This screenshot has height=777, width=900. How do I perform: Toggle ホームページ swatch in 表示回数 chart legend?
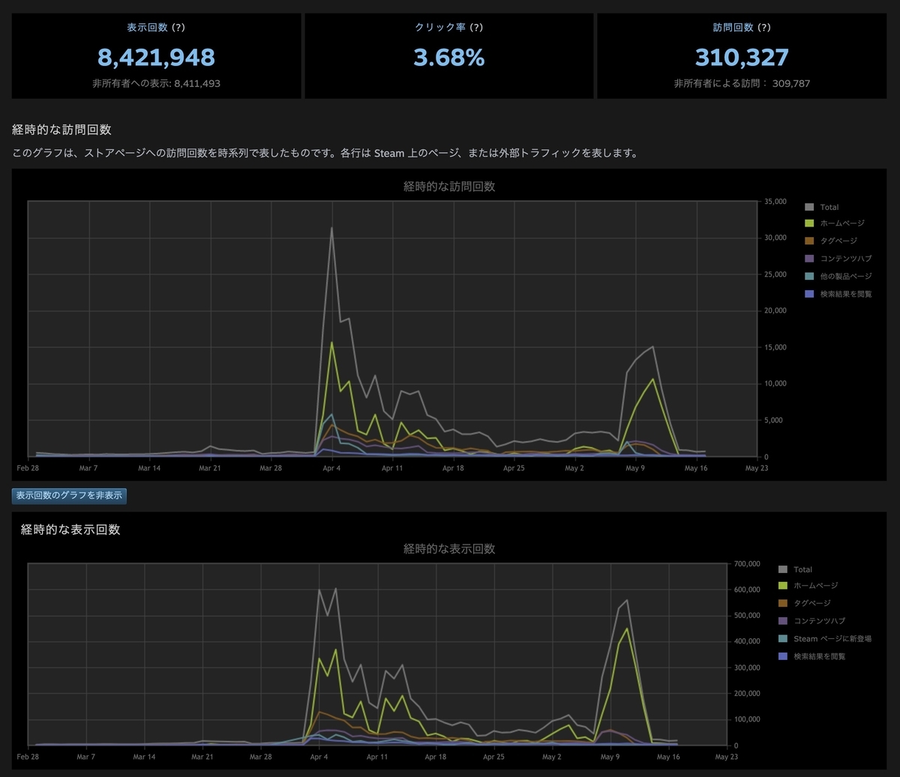click(x=783, y=586)
